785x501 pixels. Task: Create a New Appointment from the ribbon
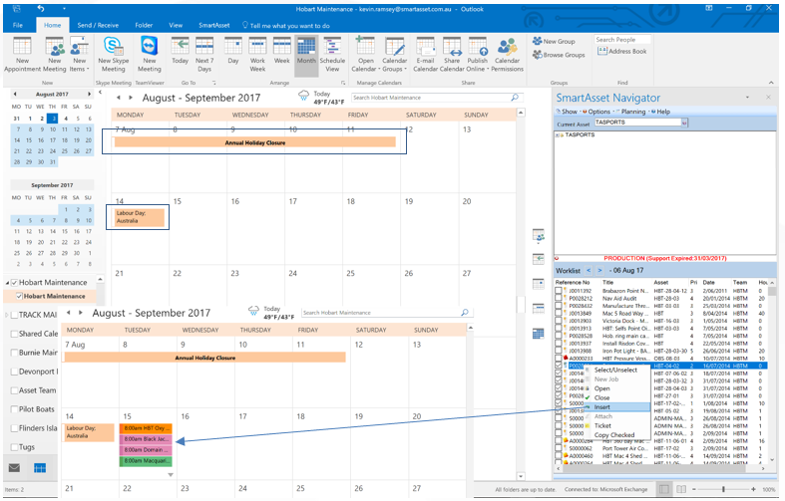point(22,55)
